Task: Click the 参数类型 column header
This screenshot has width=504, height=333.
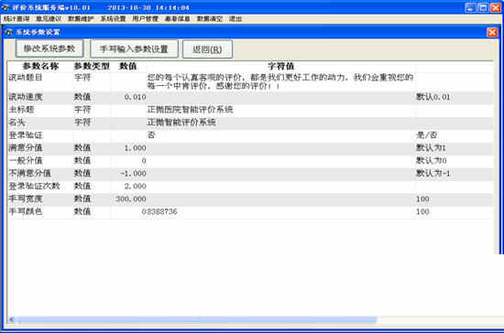Action: [x=92, y=67]
